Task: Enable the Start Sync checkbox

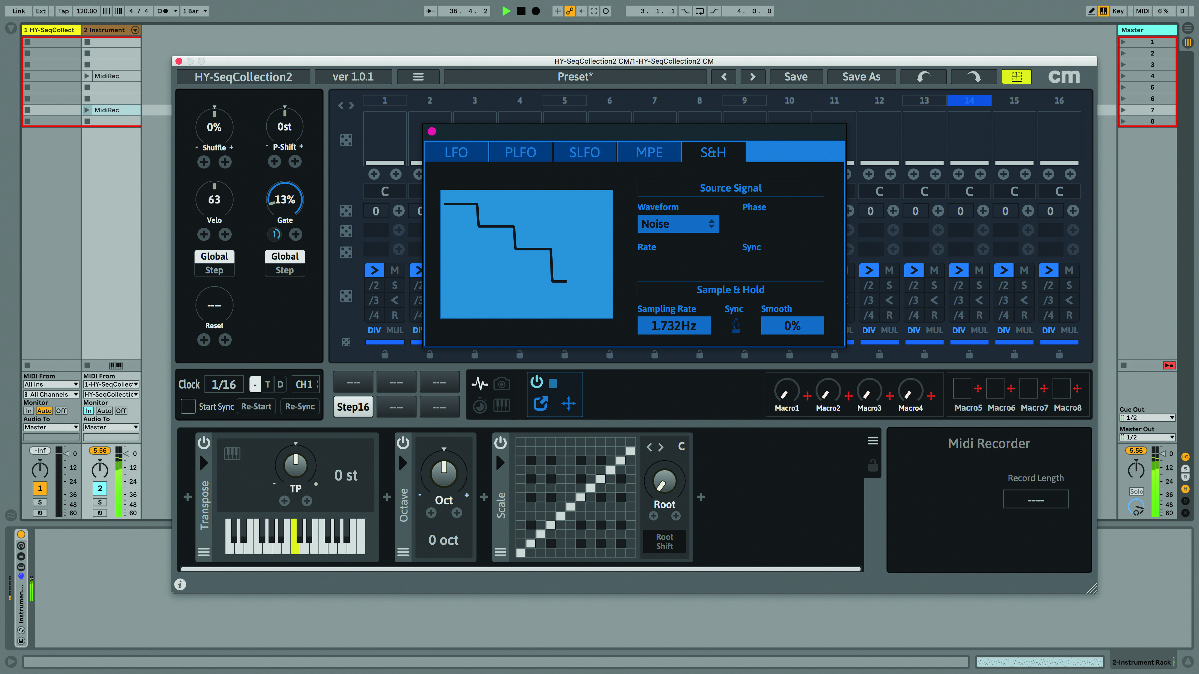Action: (188, 406)
